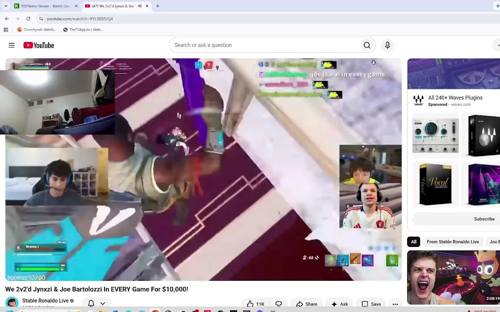This screenshot has height=312, width=500.
Task: Close the YouTube video tab
Action: click(147, 6)
